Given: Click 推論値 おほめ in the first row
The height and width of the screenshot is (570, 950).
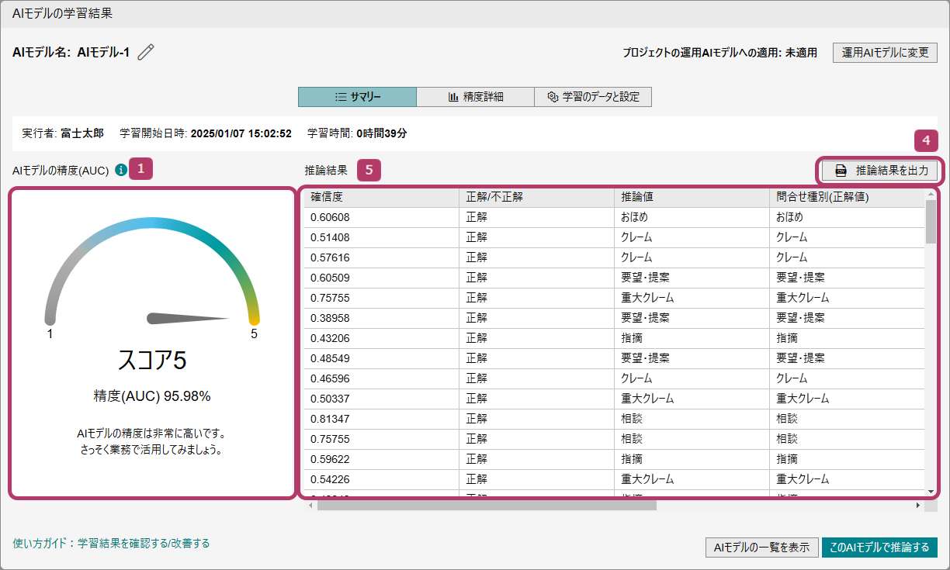Looking at the screenshot, I should (692, 217).
